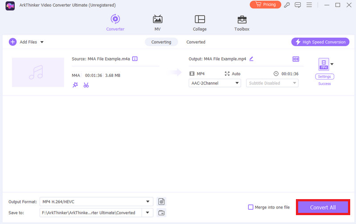Open the Collage tab

point(199,23)
